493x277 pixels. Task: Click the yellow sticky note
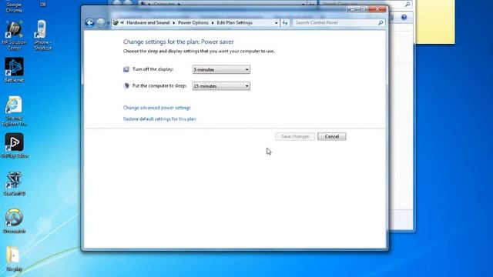(435, 22)
